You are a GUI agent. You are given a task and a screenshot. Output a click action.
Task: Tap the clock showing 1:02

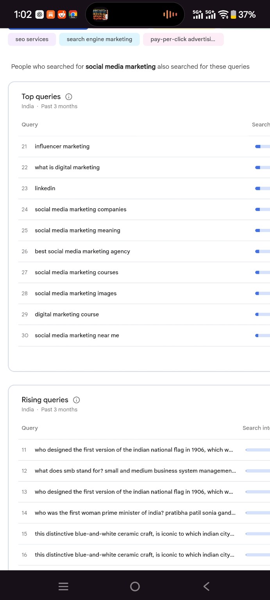coord(23,15)
